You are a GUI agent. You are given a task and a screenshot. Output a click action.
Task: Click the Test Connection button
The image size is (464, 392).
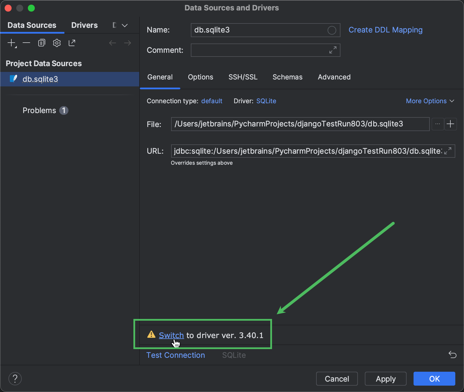point(176,355)
